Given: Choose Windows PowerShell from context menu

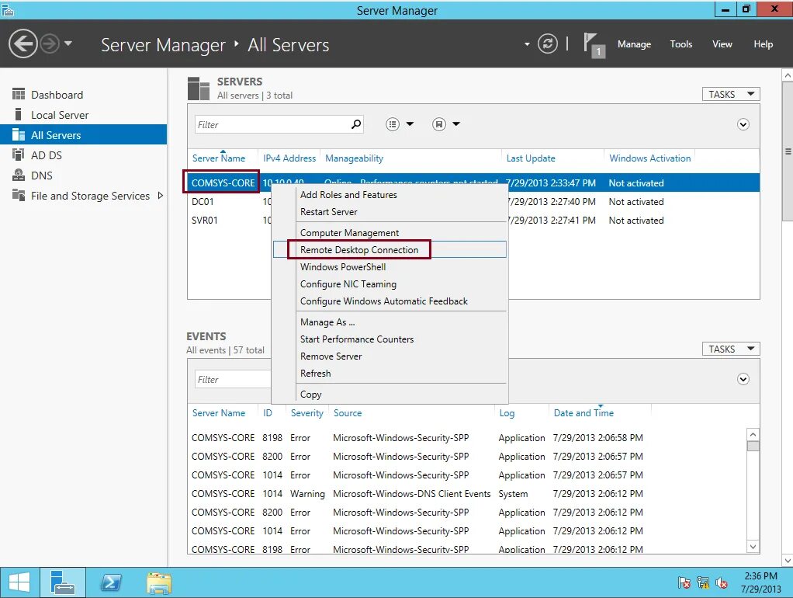Looking at the screenshot, I should (390, 267).
